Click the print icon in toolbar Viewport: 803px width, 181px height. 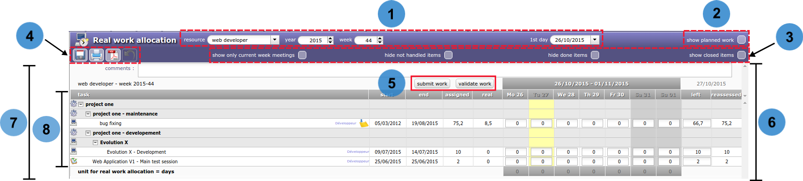[x=97, y=55]
